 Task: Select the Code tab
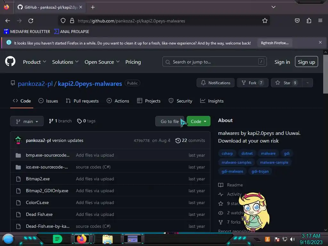pos(22,101)
